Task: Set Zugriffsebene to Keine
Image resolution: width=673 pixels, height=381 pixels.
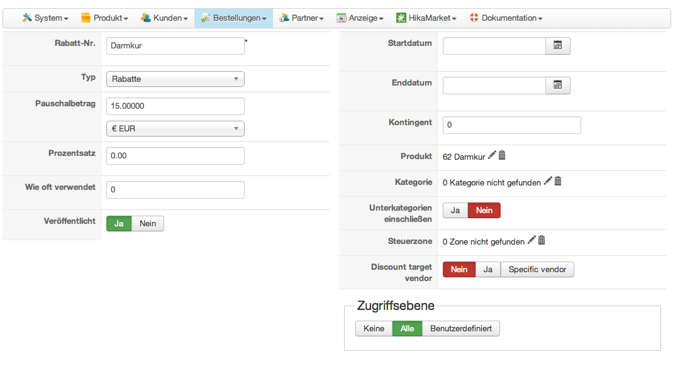Action: pos(374,328)
